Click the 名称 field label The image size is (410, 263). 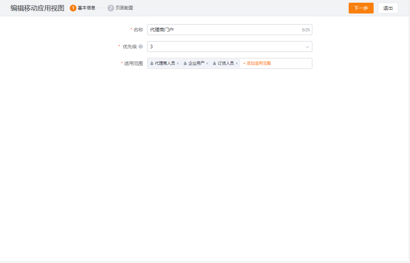click(x=138, y=30)
